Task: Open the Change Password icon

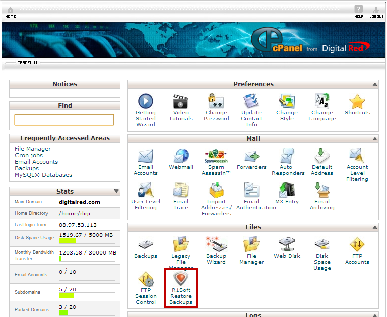Action: tap(216, 101)
